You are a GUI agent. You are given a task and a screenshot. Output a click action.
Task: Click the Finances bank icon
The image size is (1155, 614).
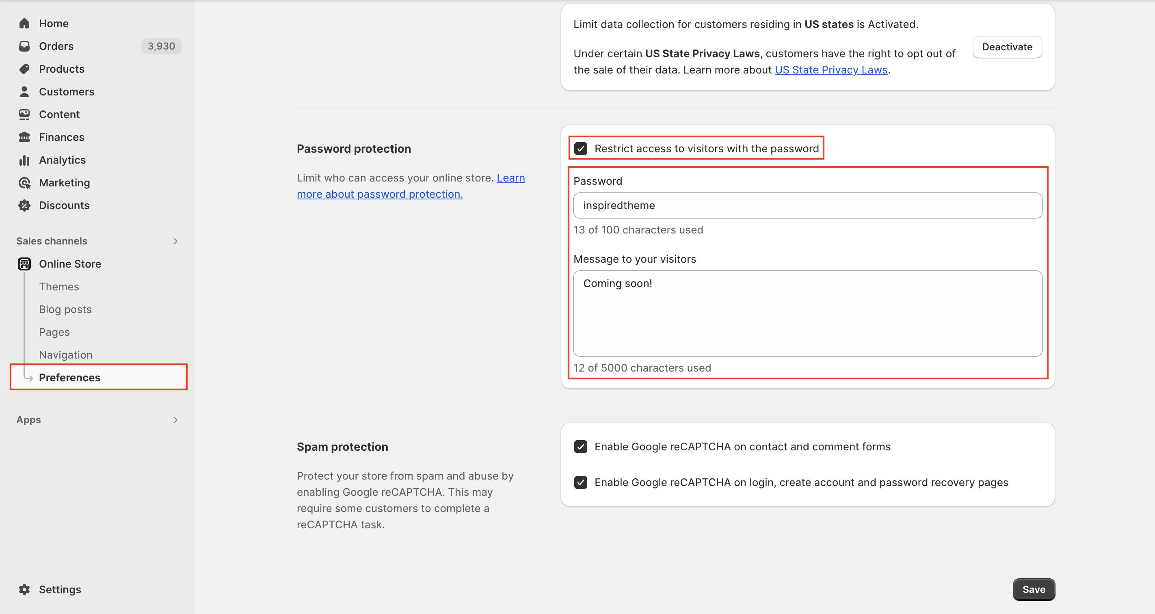[24, 137]
